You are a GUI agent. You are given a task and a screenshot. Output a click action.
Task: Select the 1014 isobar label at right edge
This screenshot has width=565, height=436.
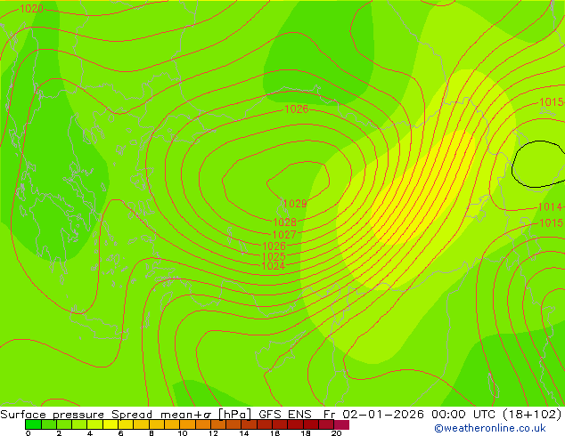click(x=550, y=206)
